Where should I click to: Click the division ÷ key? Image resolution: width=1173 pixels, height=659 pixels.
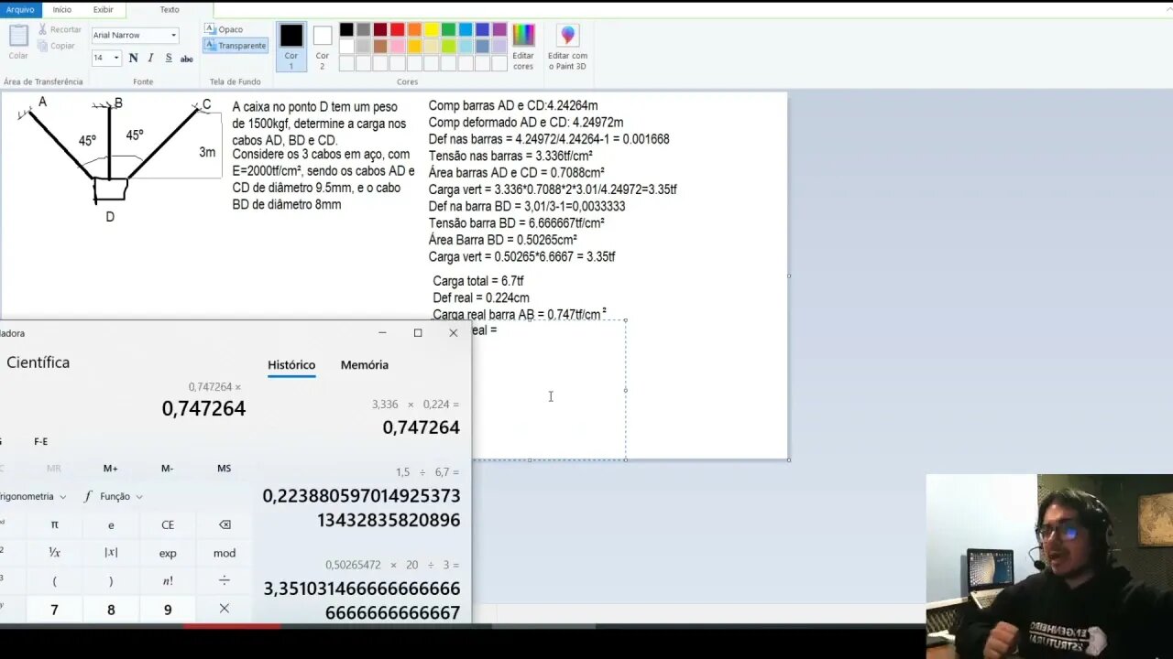(x=225, y=580)
